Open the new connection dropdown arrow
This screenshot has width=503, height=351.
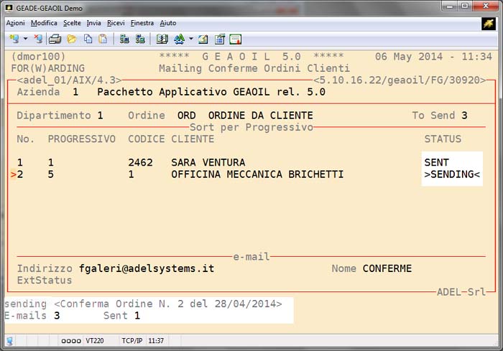(x=25, y=39)
